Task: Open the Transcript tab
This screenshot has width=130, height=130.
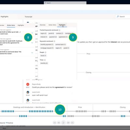Action: [28, 17]
